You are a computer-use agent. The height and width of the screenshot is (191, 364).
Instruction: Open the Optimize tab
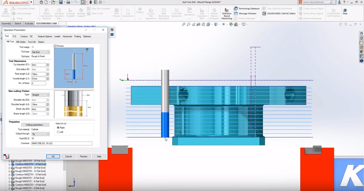click(87, 36)
